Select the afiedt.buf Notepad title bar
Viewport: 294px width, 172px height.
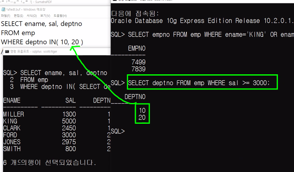point(55,10)
